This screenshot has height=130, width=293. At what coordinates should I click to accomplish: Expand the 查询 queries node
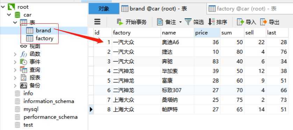coord(15,70)
